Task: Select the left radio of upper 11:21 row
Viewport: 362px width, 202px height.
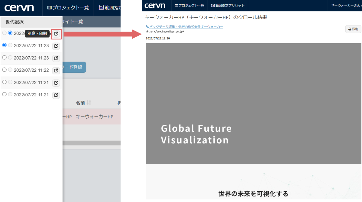Action: (4, 82)
